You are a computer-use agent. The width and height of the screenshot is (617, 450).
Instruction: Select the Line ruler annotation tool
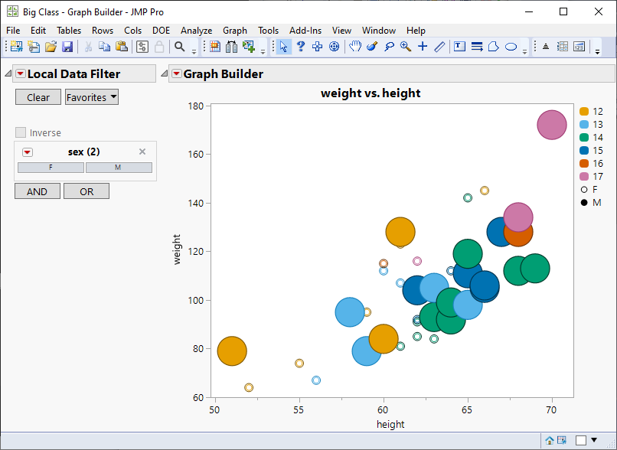pos(439,47)
